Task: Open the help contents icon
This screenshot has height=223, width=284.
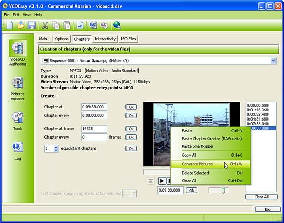Action: coord(93,25)
